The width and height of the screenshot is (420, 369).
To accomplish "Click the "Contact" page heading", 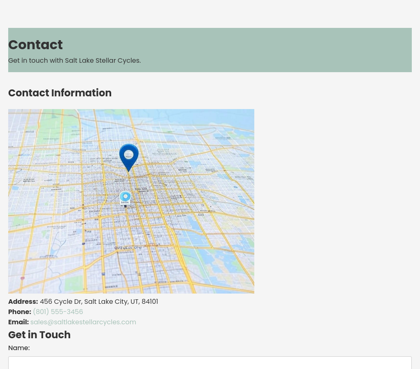I will [35, 45].
